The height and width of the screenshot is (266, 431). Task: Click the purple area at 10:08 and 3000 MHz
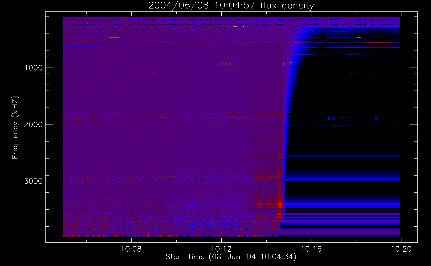131,181
